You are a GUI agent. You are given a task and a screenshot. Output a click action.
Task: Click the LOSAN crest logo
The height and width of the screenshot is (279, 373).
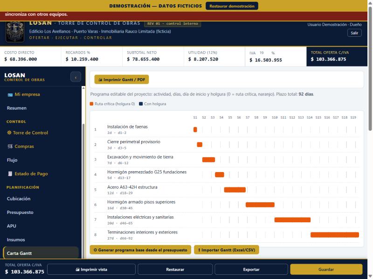coord(15,31)
